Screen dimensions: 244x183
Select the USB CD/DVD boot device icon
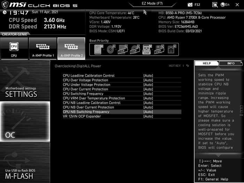[135, 49]
